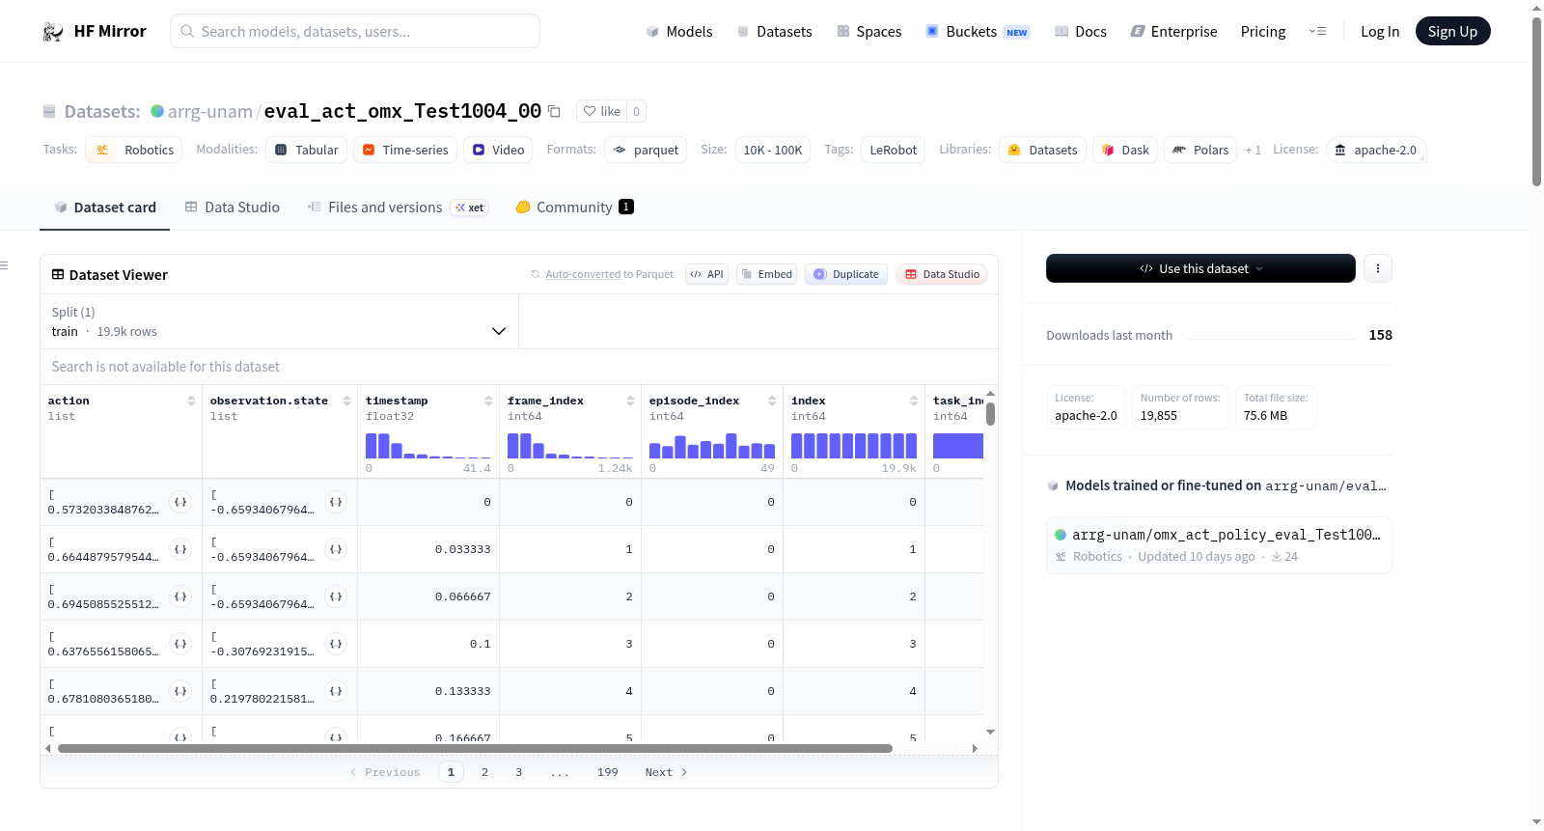Click the Dask library tag
The image size is (1544, 831).
tap(1125, 150)
